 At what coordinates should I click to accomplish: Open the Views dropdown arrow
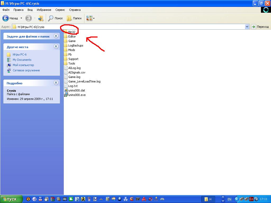(94, 18)
